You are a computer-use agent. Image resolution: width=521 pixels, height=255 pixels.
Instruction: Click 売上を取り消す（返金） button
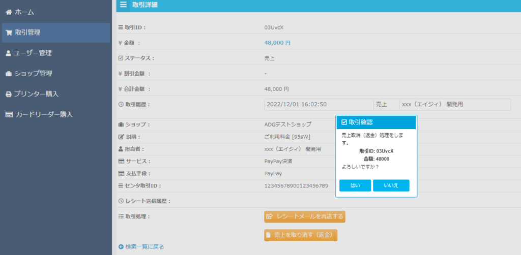[301, 235]
